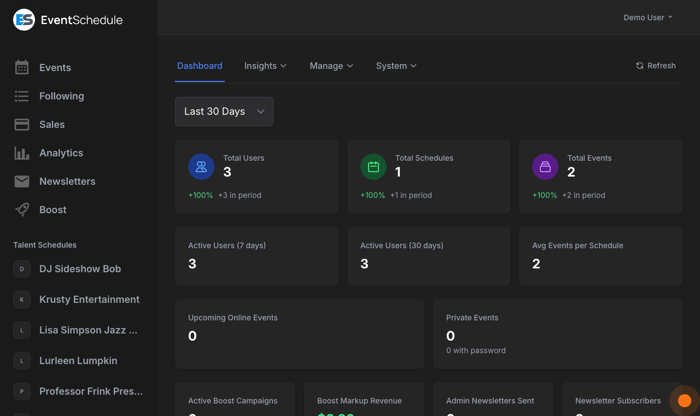700x416 pixels.
Task: Click the circular arrows Refresh icon
Action: [640, 66]
